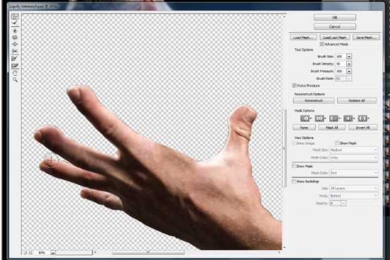Click the Load Mesh button
The width and height of the screenshot is (390, 260).
click(x=303, y=37)
